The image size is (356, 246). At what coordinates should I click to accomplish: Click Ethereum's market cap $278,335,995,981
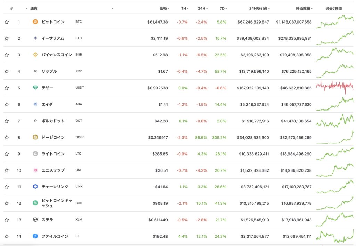295,38
